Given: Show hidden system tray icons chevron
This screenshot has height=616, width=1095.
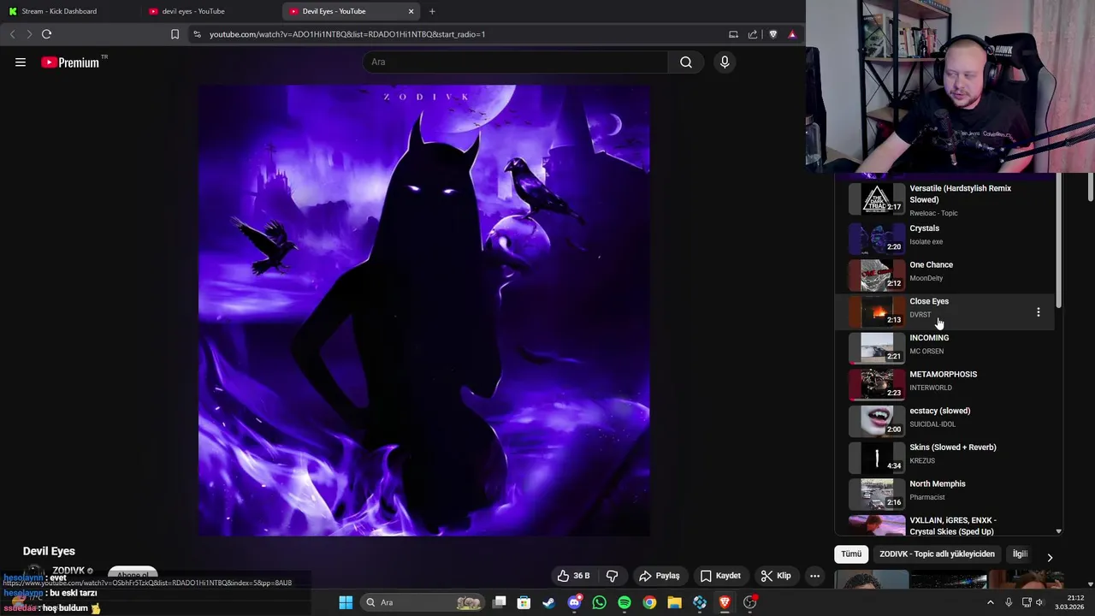Looking at the screenshot, I should click(x=991, y=602).
